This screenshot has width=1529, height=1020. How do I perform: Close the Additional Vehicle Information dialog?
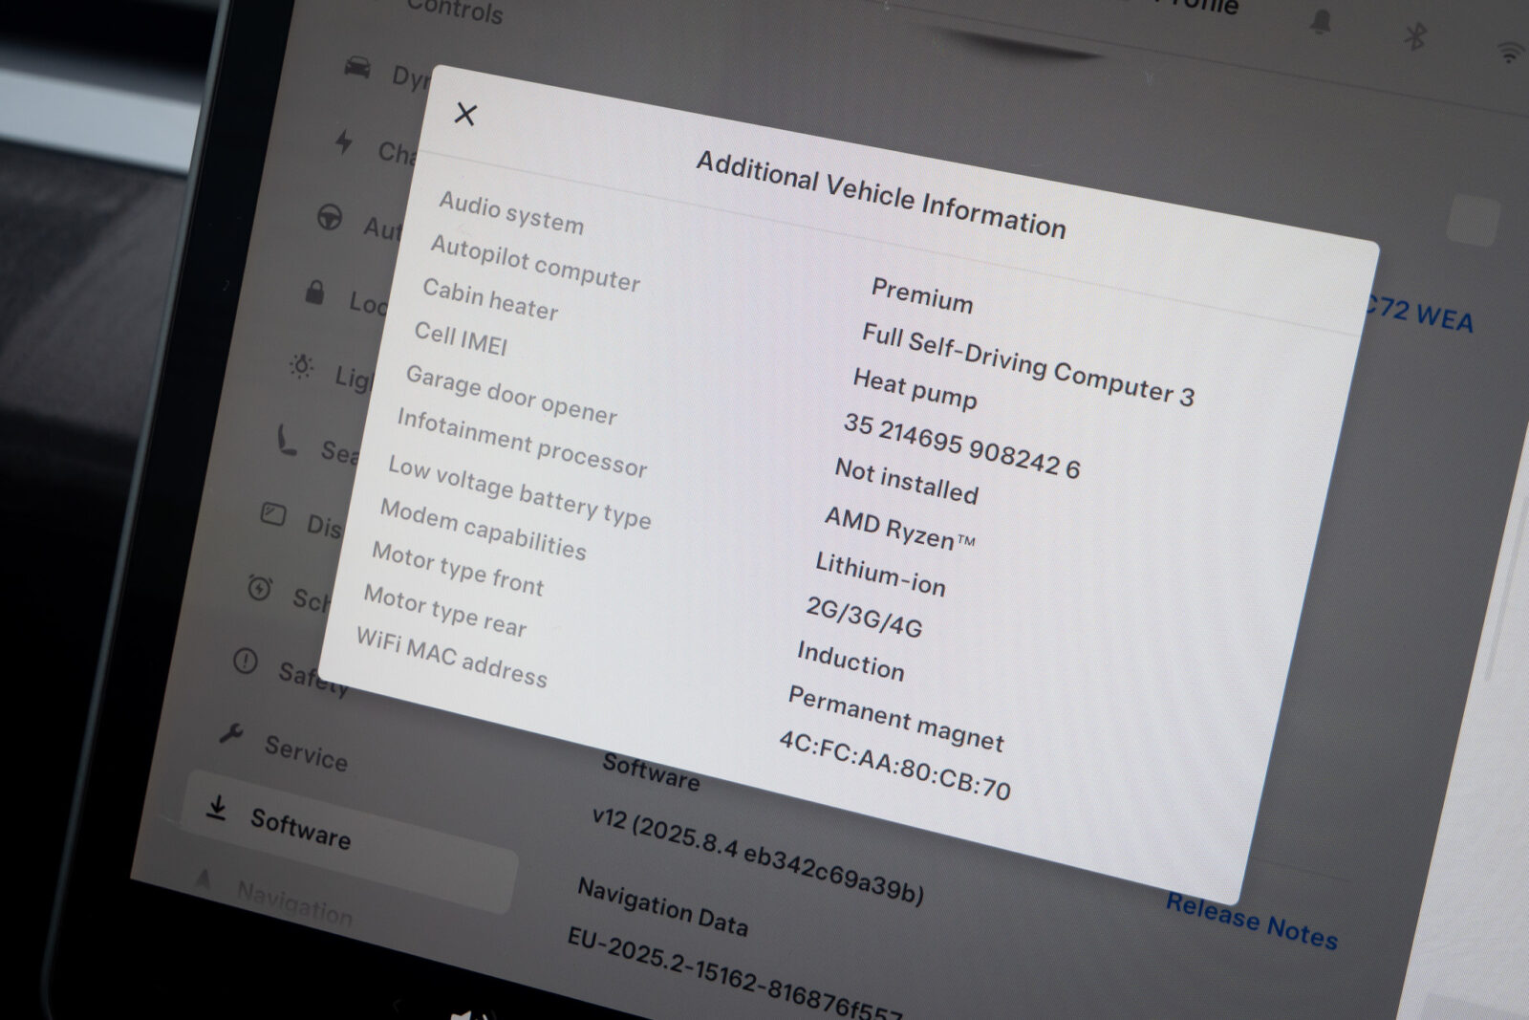pos(465,114)
